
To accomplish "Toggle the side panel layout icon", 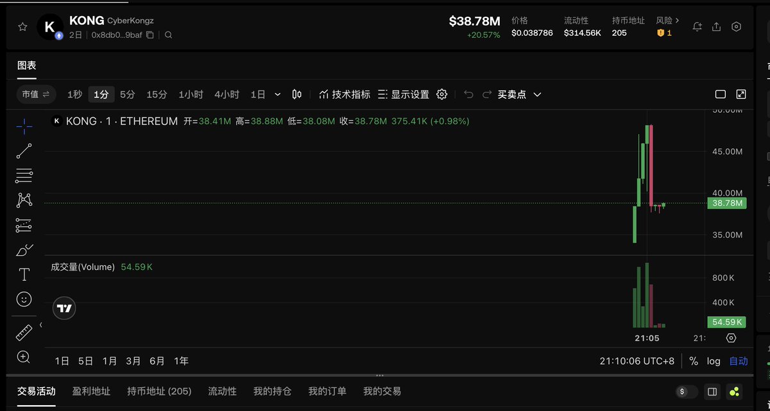I will [x=712, y=391].
